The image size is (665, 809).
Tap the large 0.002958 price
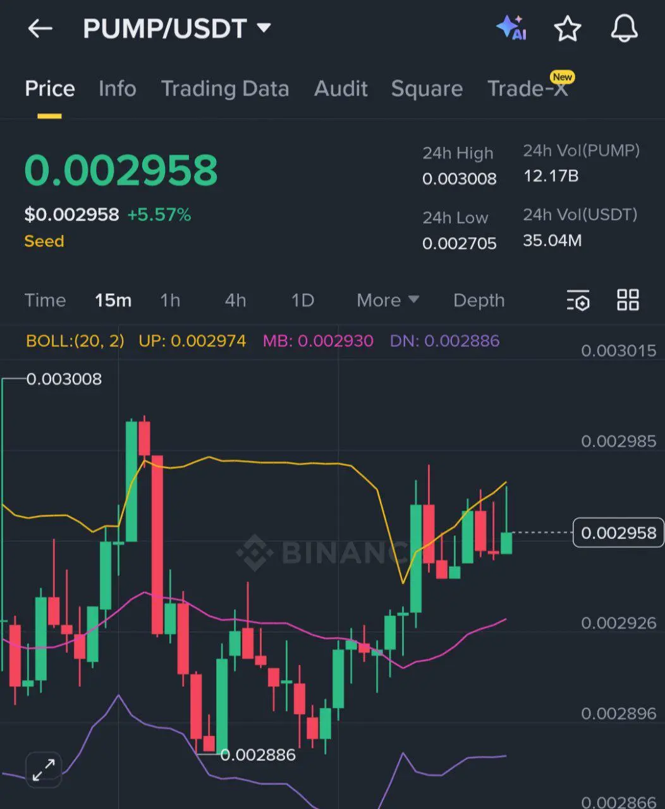point(121,170)
